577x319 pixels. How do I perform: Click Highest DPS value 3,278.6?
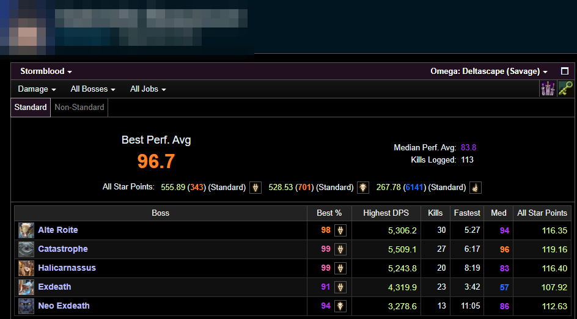coord(402,306)
